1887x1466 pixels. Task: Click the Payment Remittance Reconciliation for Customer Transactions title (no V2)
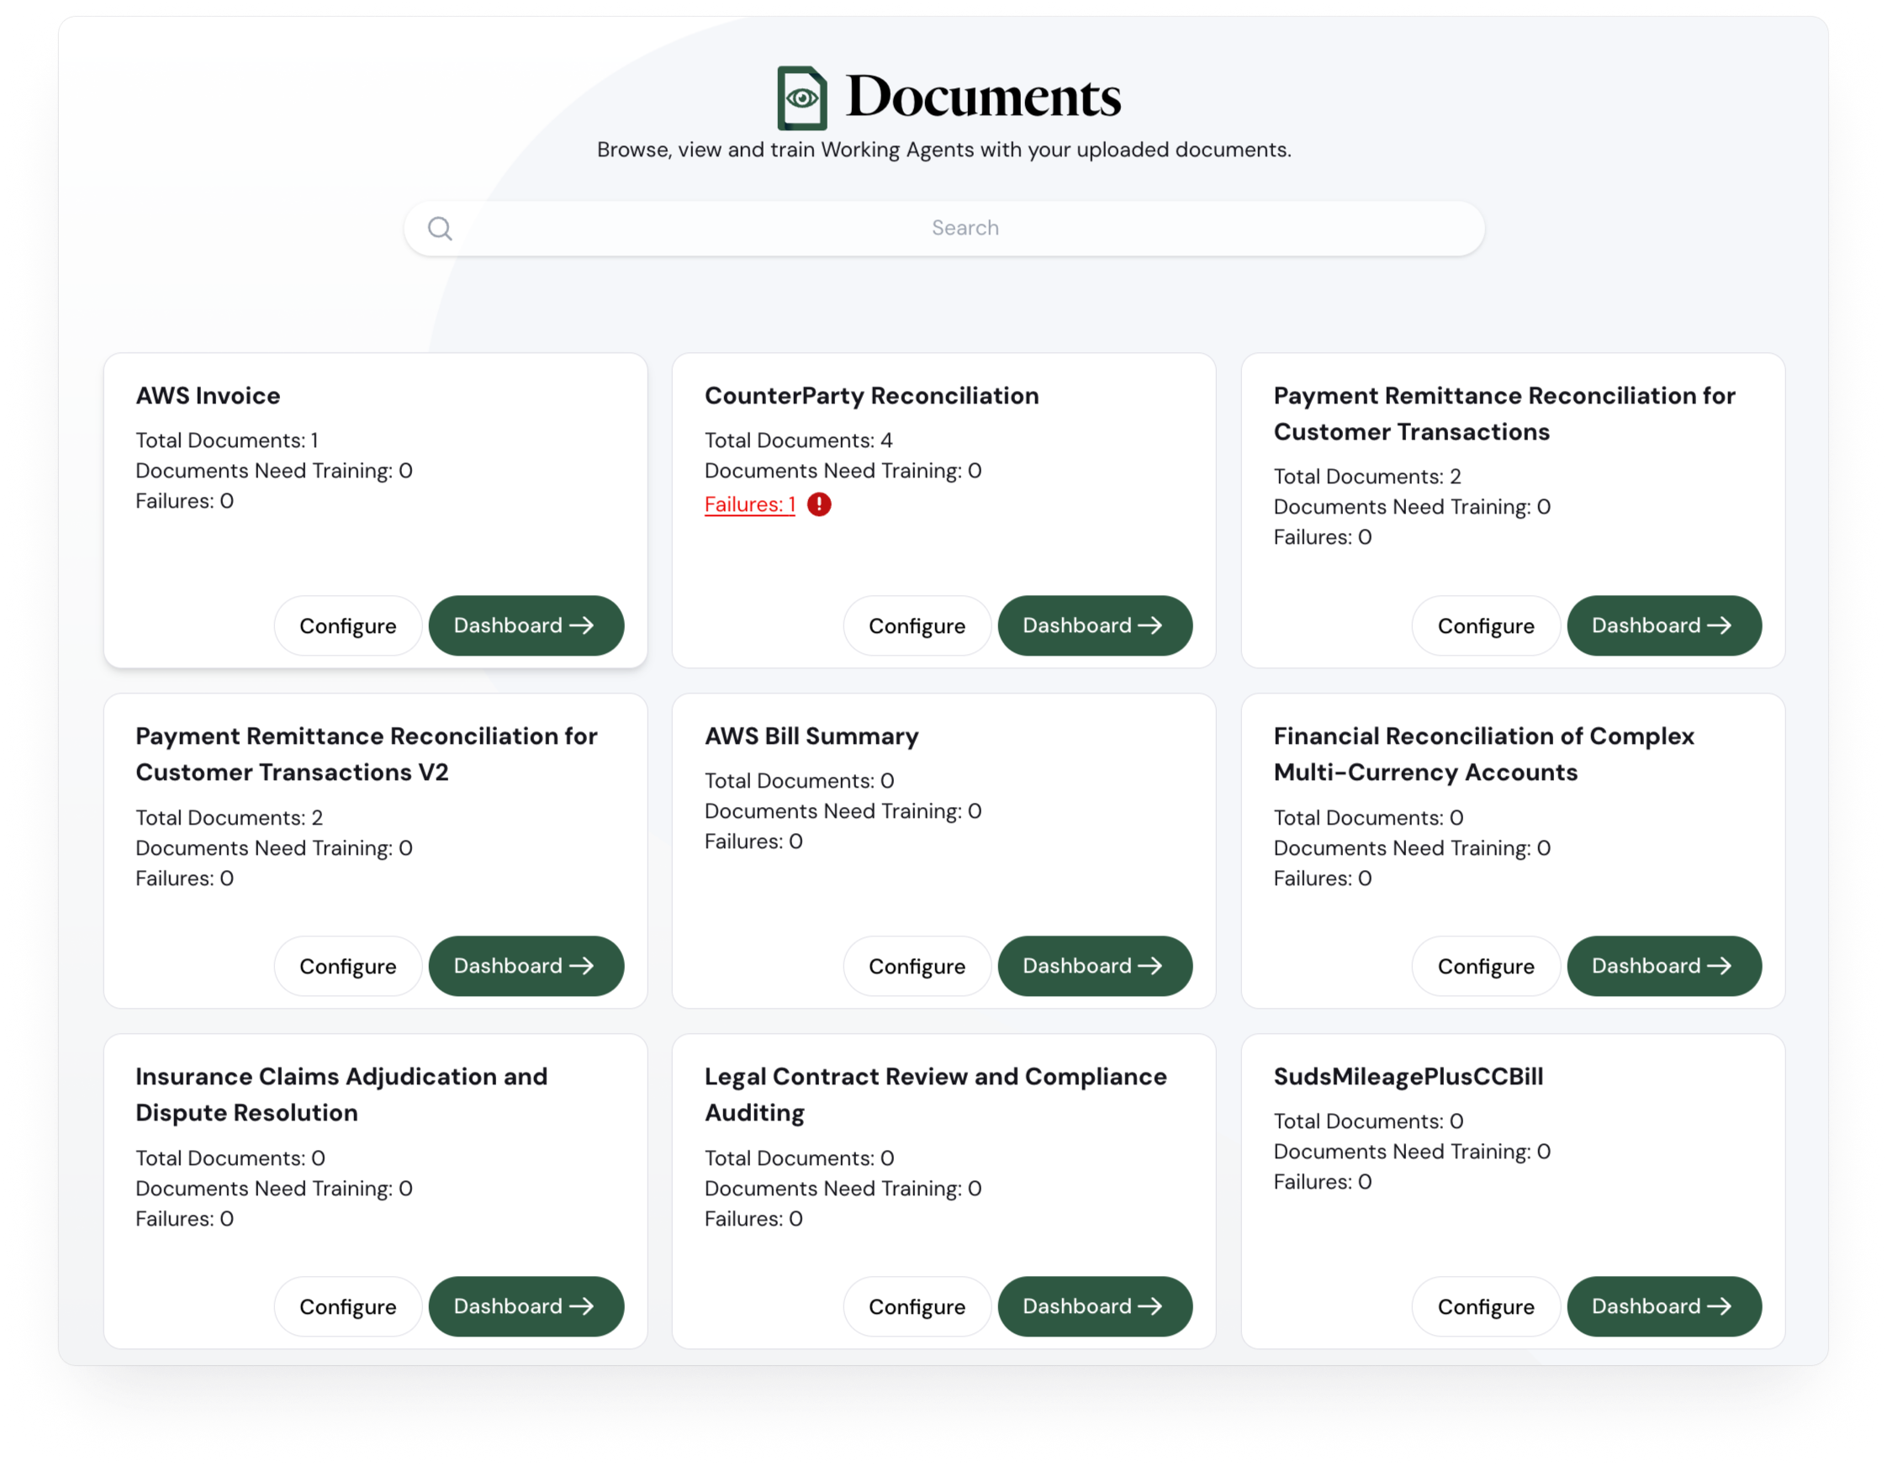[1504, 414]
